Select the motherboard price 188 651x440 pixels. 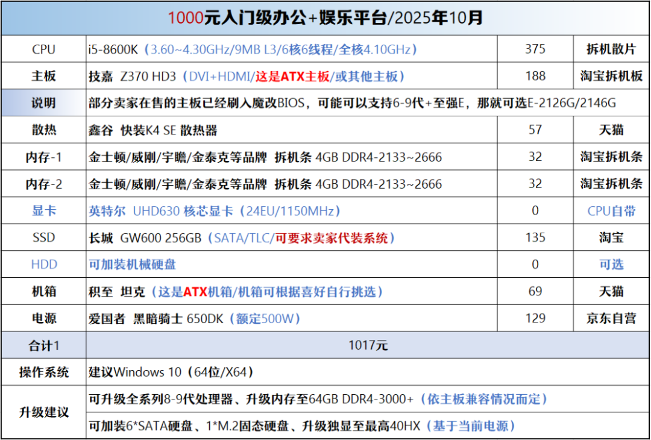point(535,77)
